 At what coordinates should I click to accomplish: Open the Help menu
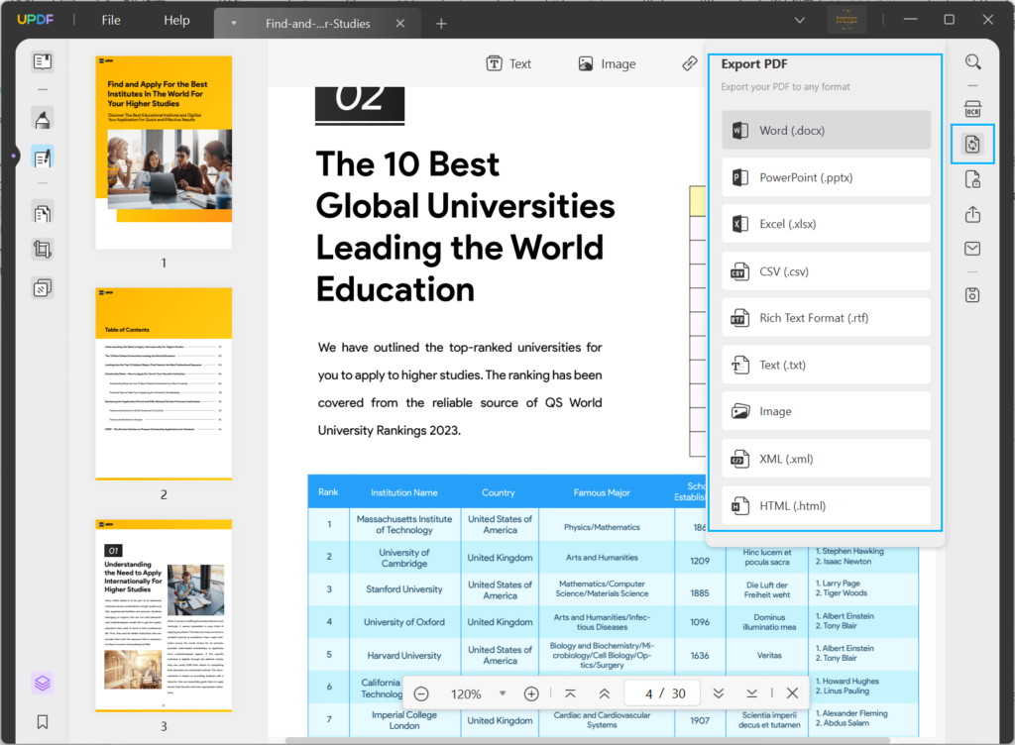point(176,20)
